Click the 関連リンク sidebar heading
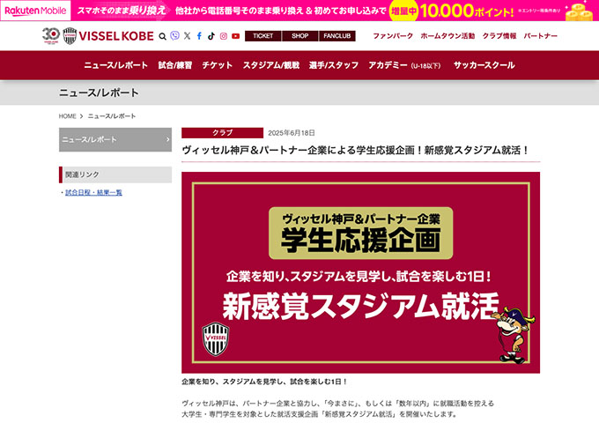The image size is (599, 423). tap(115, 174)
